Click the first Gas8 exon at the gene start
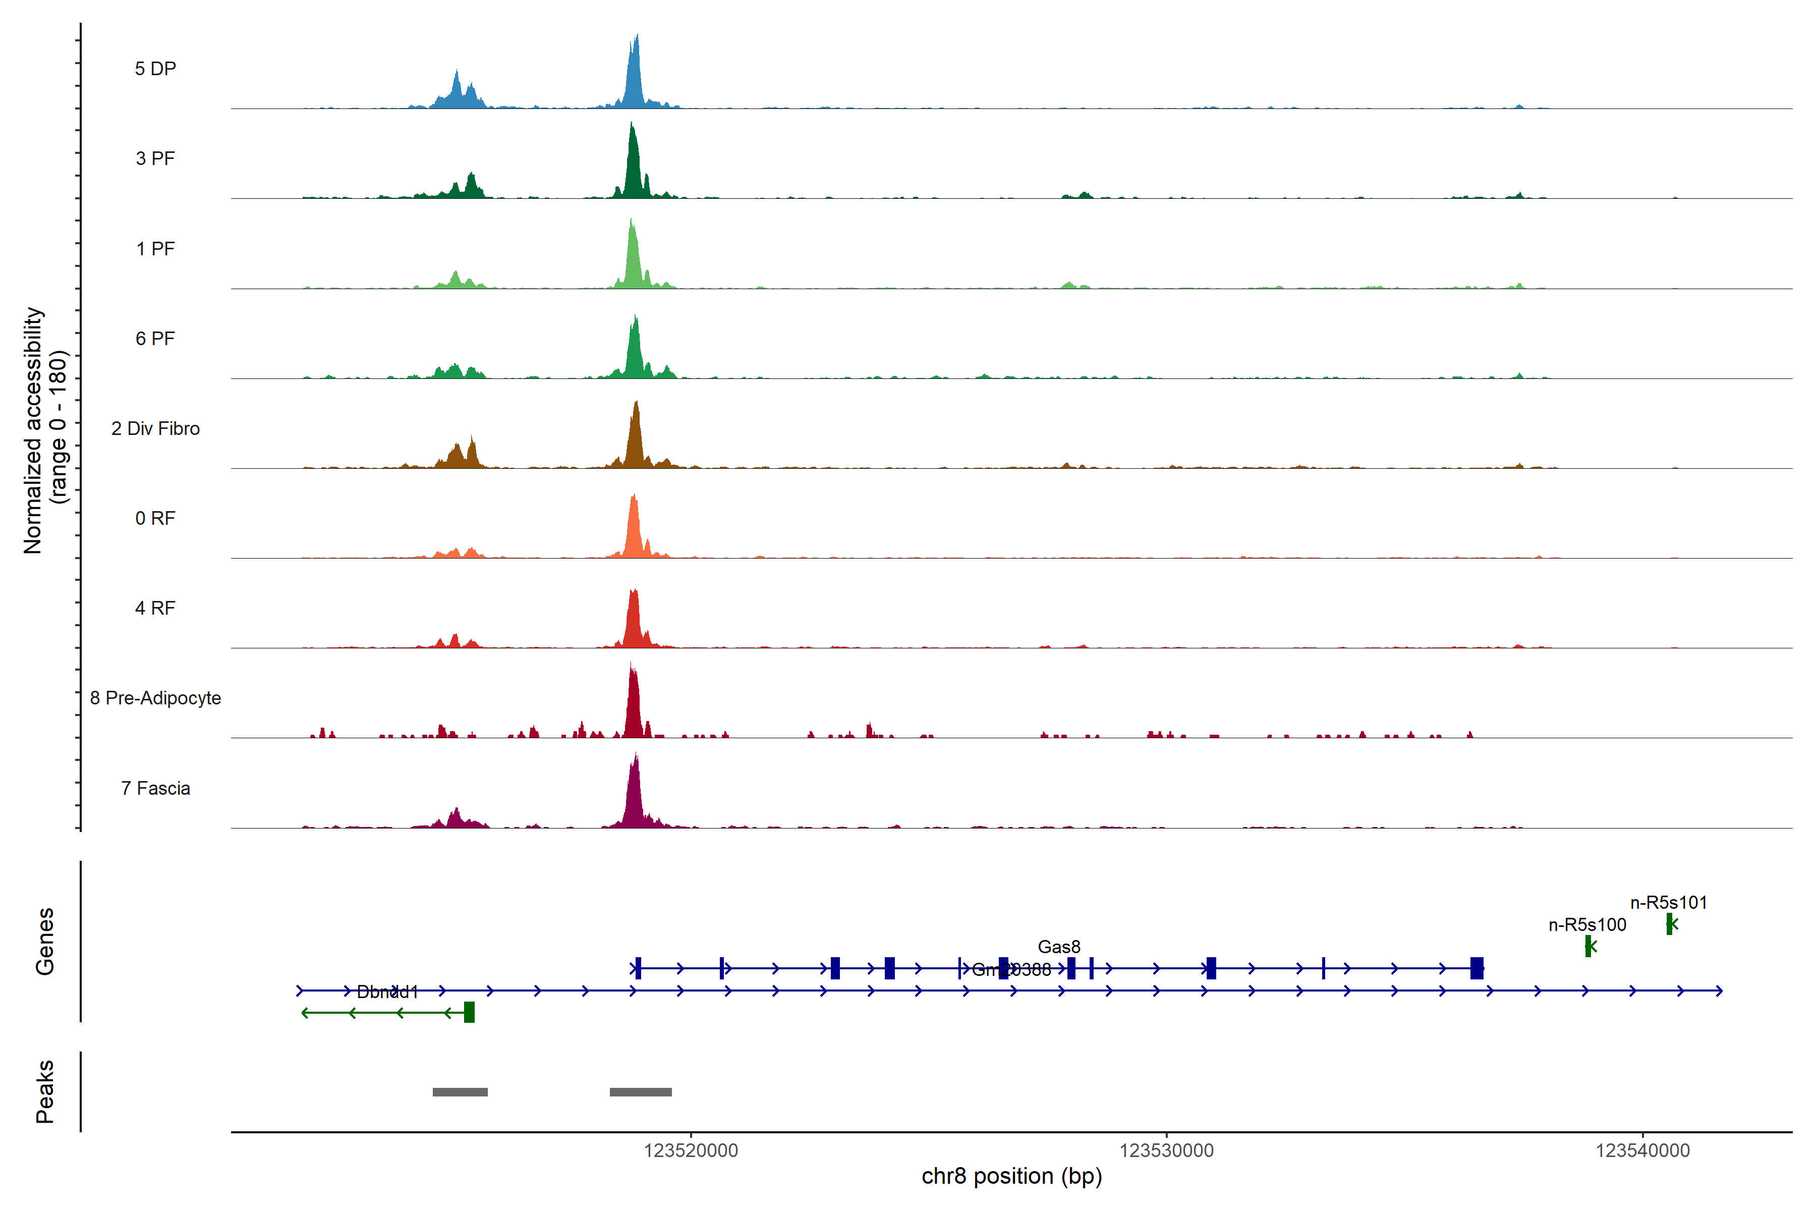 pos(638,968)
